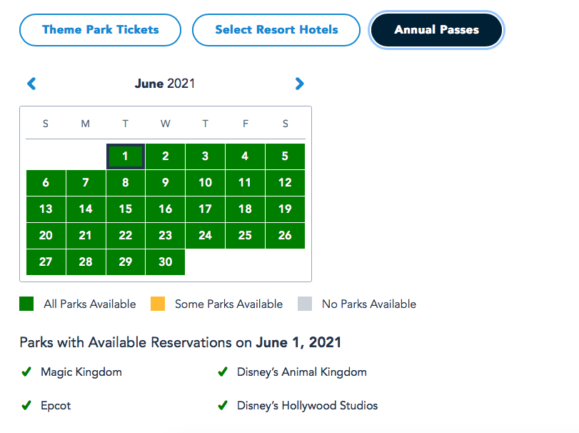Choose June 27 on the calendar

pyautogui.click(x=46, y=262)
